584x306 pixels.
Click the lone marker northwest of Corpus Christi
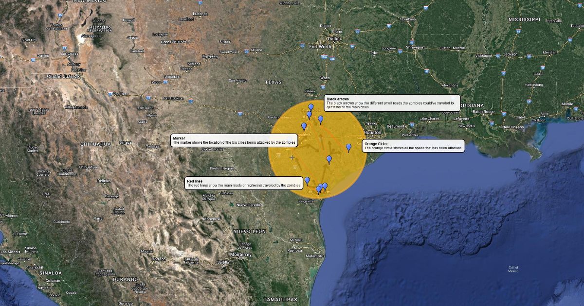click(307, 181)
